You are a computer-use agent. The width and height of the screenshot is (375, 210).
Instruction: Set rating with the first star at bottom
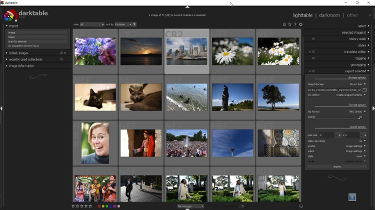73,206
